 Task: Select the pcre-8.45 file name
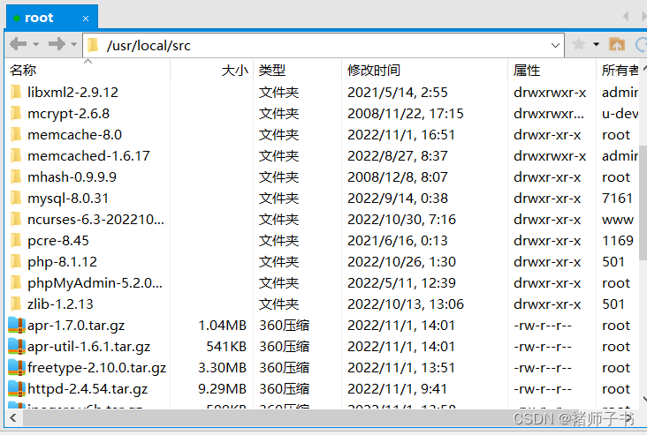click(x=58, y=241)
